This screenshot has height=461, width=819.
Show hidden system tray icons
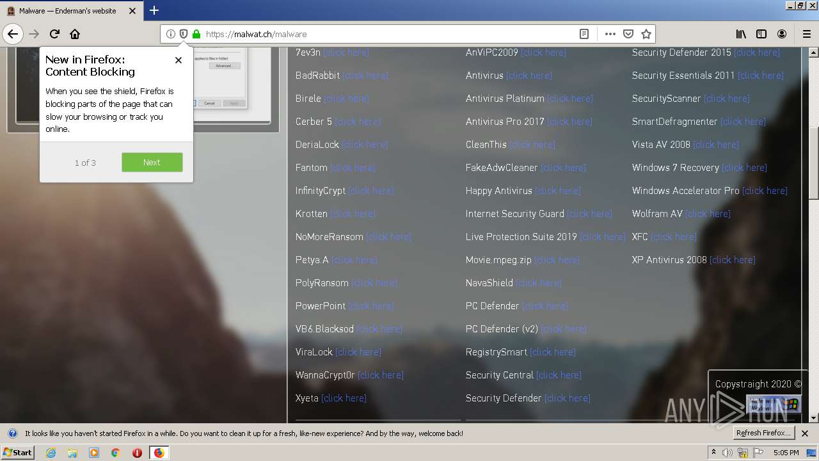point(713,453)
